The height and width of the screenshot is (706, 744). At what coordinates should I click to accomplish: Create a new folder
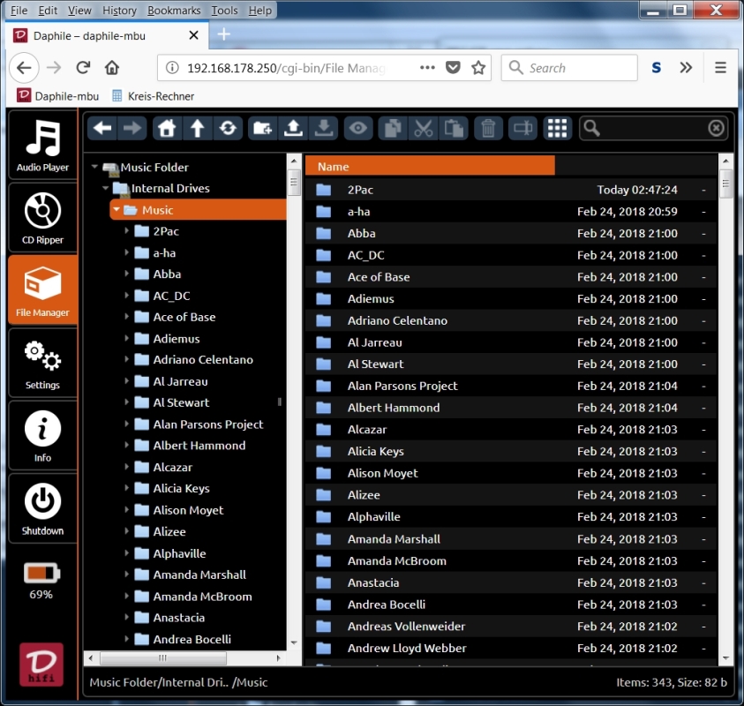pos(262,128)
